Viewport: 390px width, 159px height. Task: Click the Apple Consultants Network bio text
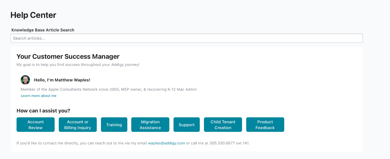(109, 89)
